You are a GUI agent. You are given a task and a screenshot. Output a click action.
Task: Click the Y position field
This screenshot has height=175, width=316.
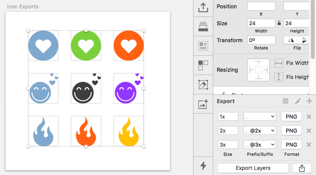coord(296,6)
